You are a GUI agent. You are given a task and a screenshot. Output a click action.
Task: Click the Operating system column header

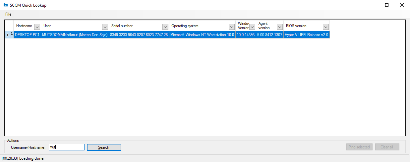pyautogui.click(x=199, y=26)
